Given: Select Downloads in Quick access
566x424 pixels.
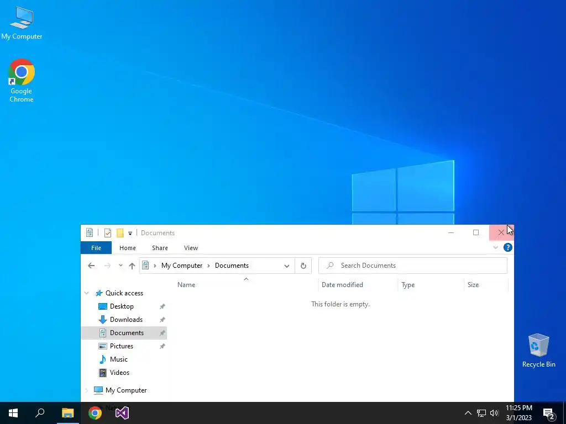Looking at the screenshot, I should click(126, 320).
